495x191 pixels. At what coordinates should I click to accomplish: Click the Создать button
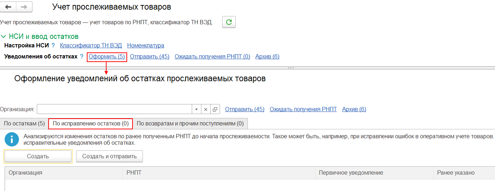coord(38,156)
